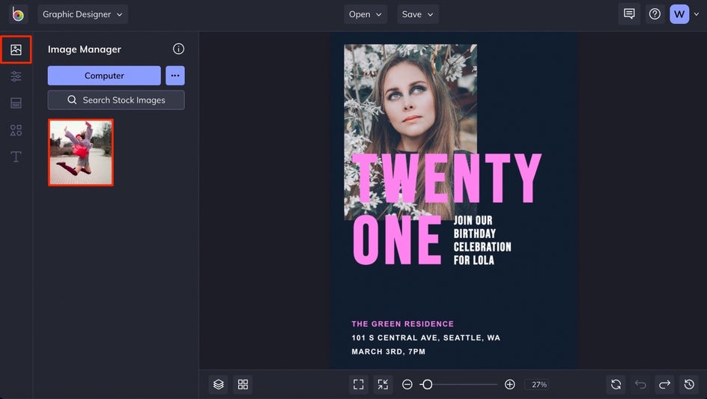
Task: Open the Graphic Designer mode dropdown
Action: 82,14
